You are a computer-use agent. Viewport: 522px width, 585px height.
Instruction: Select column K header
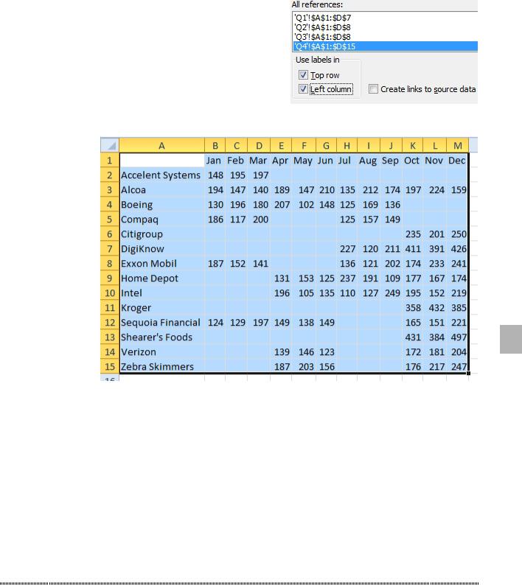click(x=413, y=145)
